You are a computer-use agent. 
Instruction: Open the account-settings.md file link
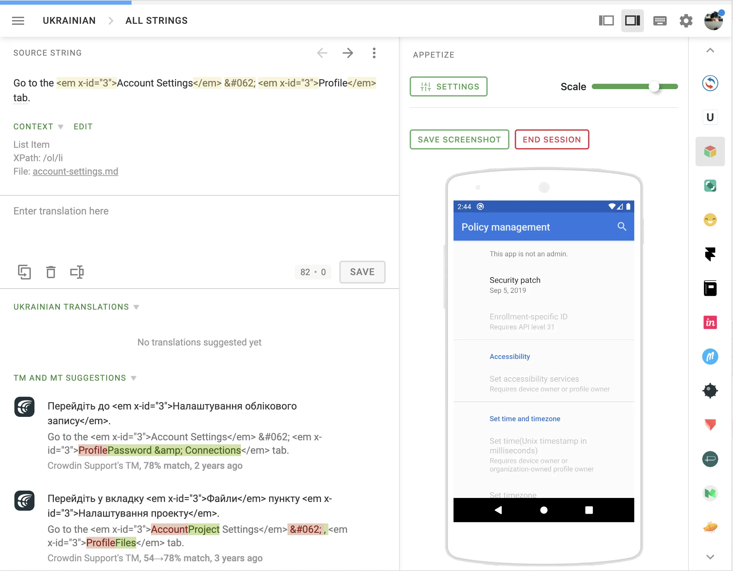coord(75,172)
